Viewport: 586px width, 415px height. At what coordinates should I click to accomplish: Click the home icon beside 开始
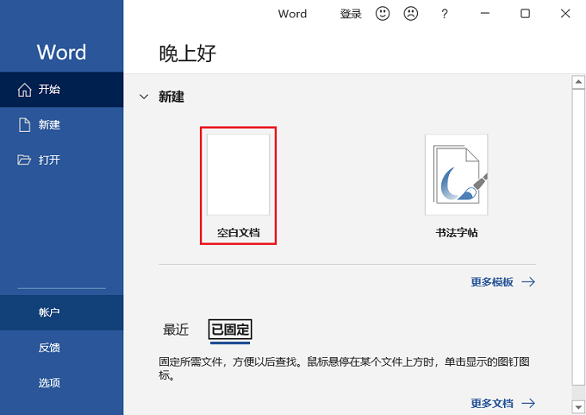(25, 90)
